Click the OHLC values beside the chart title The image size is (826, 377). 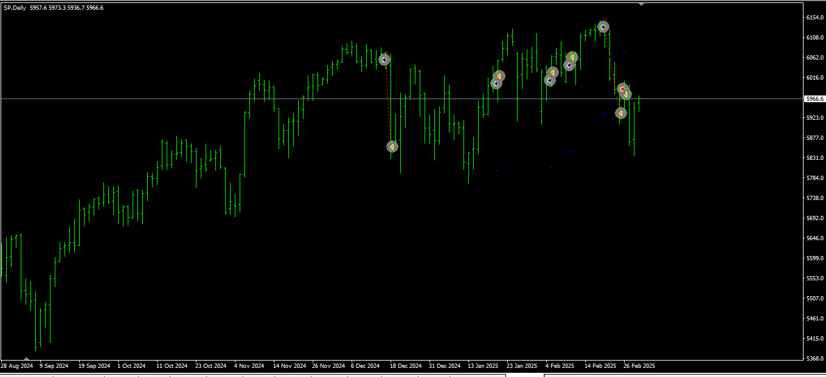[x=67, y=7]
